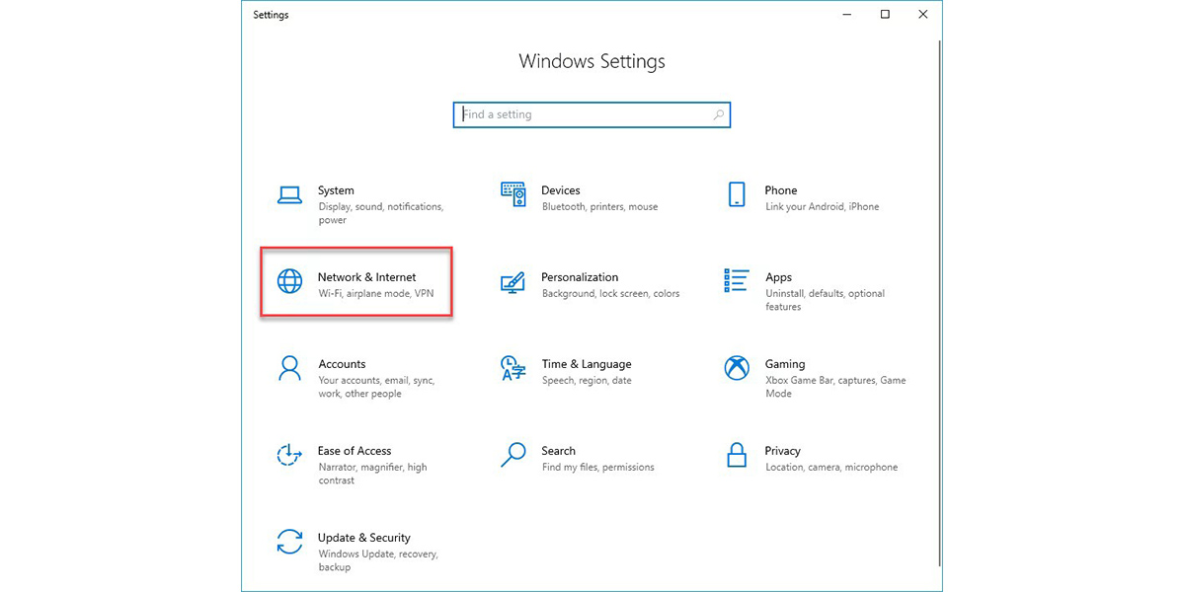Select Time & Language label

point(587,364)
